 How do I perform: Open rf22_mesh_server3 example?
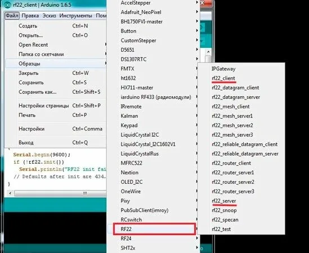pyautogui.click(x=241, y=135)
